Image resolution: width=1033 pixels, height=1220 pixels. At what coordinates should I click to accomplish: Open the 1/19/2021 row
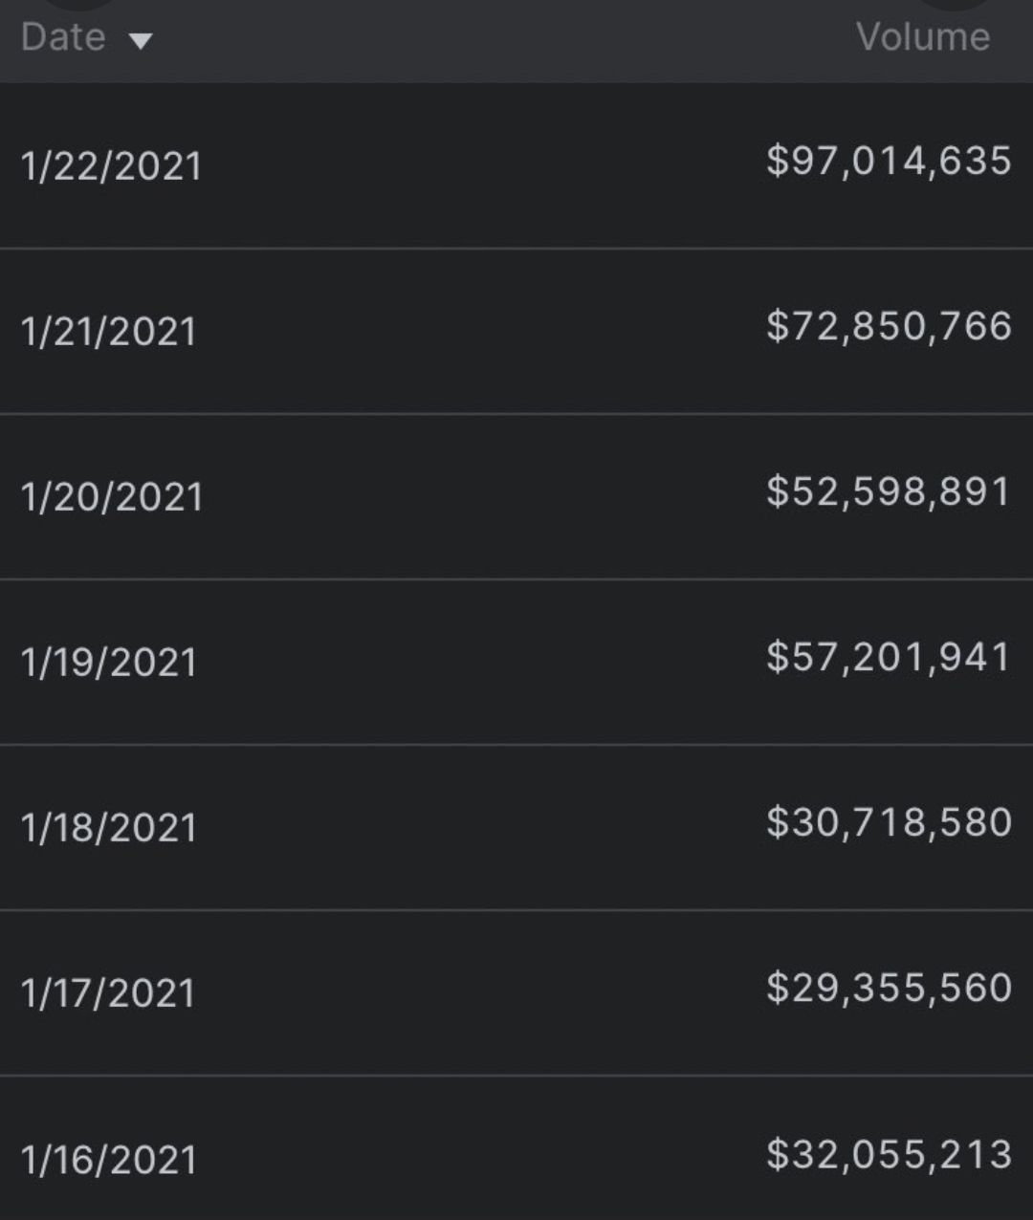click(x=516, y=662)
